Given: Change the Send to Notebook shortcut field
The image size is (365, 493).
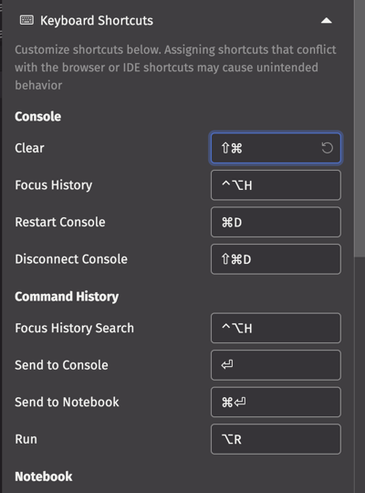Looking at the screenshot, I should (x=276, y=402).
